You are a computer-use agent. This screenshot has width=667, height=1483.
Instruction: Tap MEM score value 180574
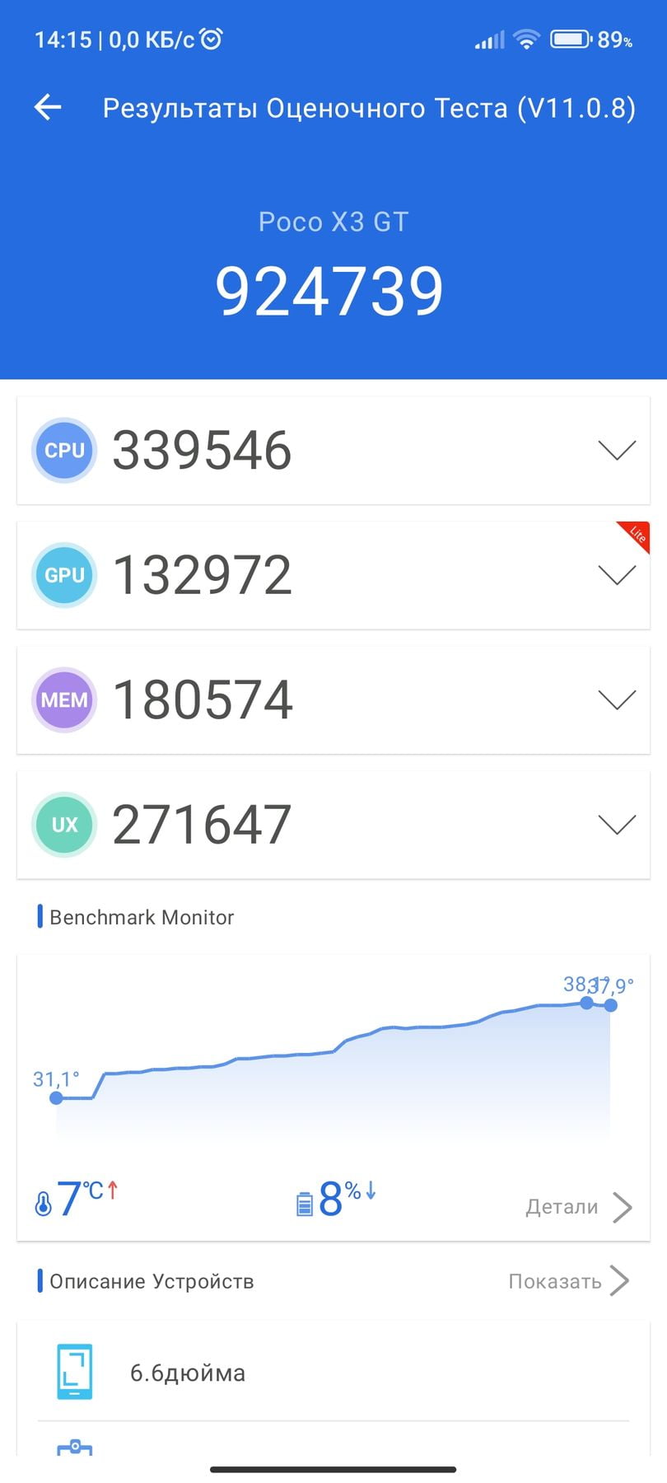(202, 700)
